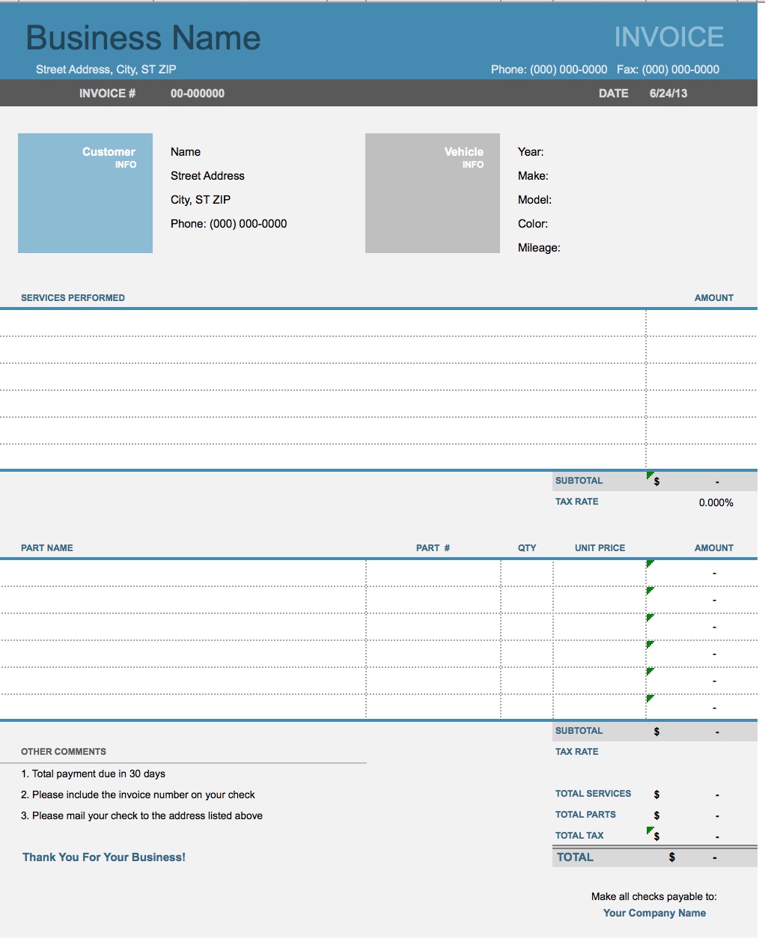Click Make all checks payable to: text
Image resolution: width=765 pixels, height=945 pixels.
click(654, 896)
